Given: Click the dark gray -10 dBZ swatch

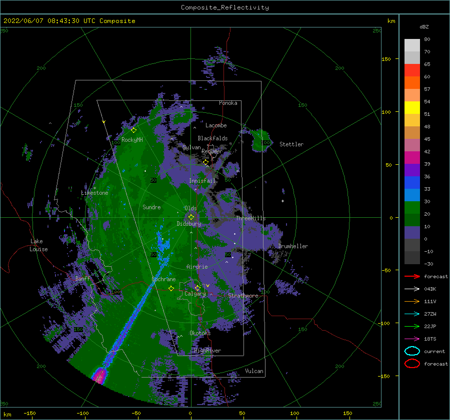Looking at the screenshot, I should click(412, 258).
